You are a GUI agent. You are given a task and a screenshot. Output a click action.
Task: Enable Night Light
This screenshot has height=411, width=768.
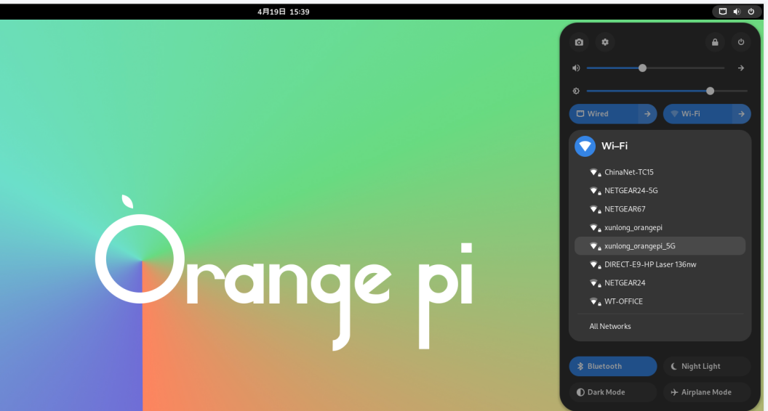tap(707, 366)
